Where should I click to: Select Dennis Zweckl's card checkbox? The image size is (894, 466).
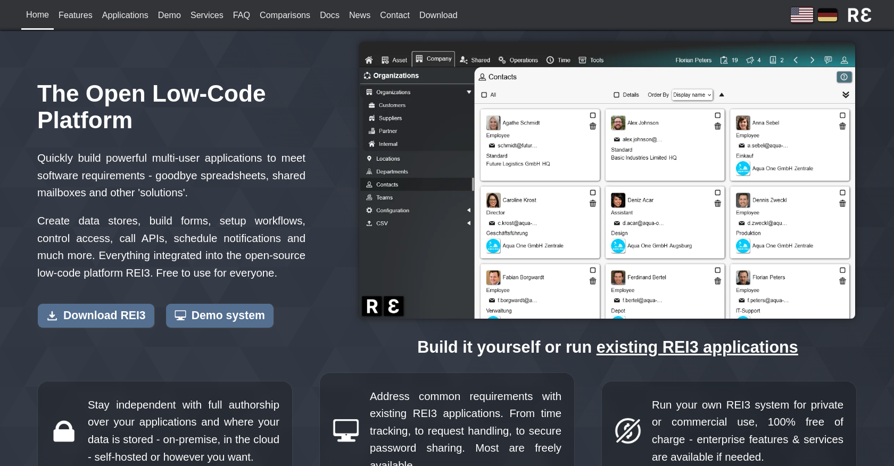click(x=842, y=193)
